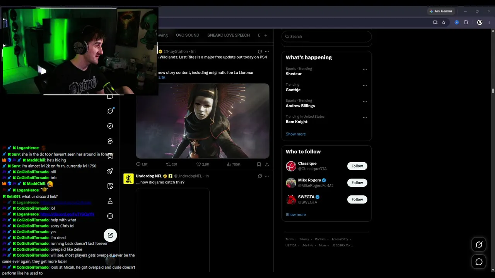This screenshot has width=495, height=278.
Task: Open Verified in X sidebar
Action: (110, 126)
